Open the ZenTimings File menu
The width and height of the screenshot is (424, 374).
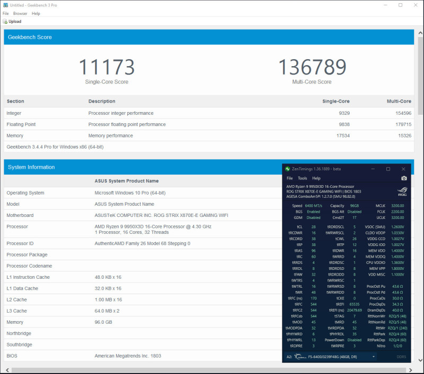(x=289, y=178)
